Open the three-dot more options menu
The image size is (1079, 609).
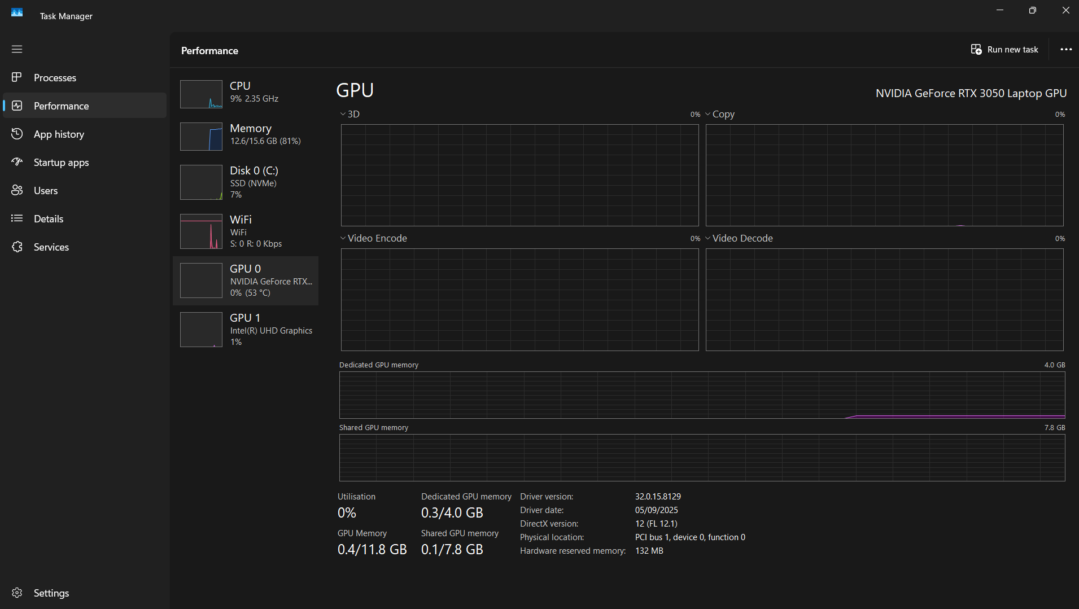pos(1065,50)
